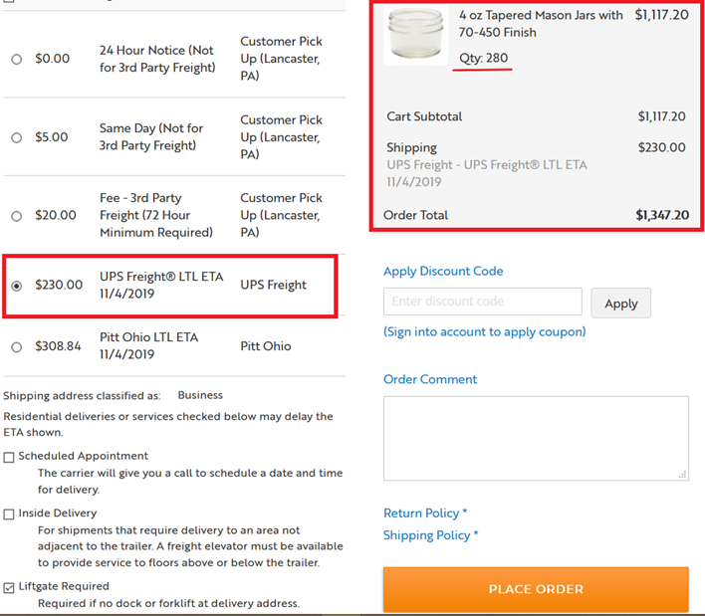Click the Apply Discount Code heading

(x=443, y=271)
